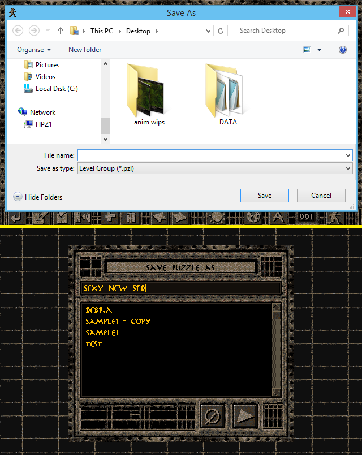Screen dimensions: 362x455
Task: Click the navigation pane scroll up arrow
Action: pyautogui.click(x=106, y=64)
